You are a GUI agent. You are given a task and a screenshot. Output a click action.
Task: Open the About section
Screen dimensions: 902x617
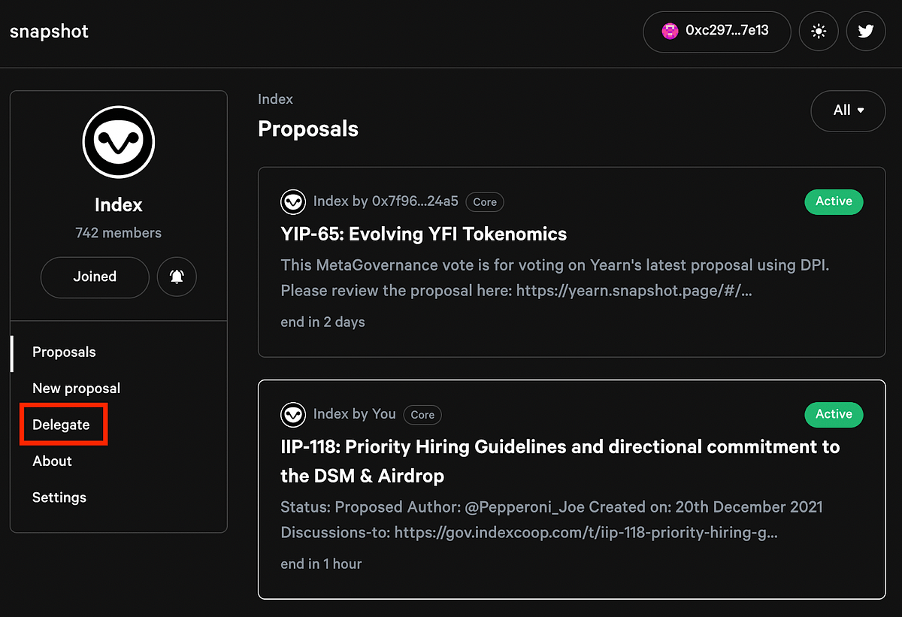click(52, 461)
